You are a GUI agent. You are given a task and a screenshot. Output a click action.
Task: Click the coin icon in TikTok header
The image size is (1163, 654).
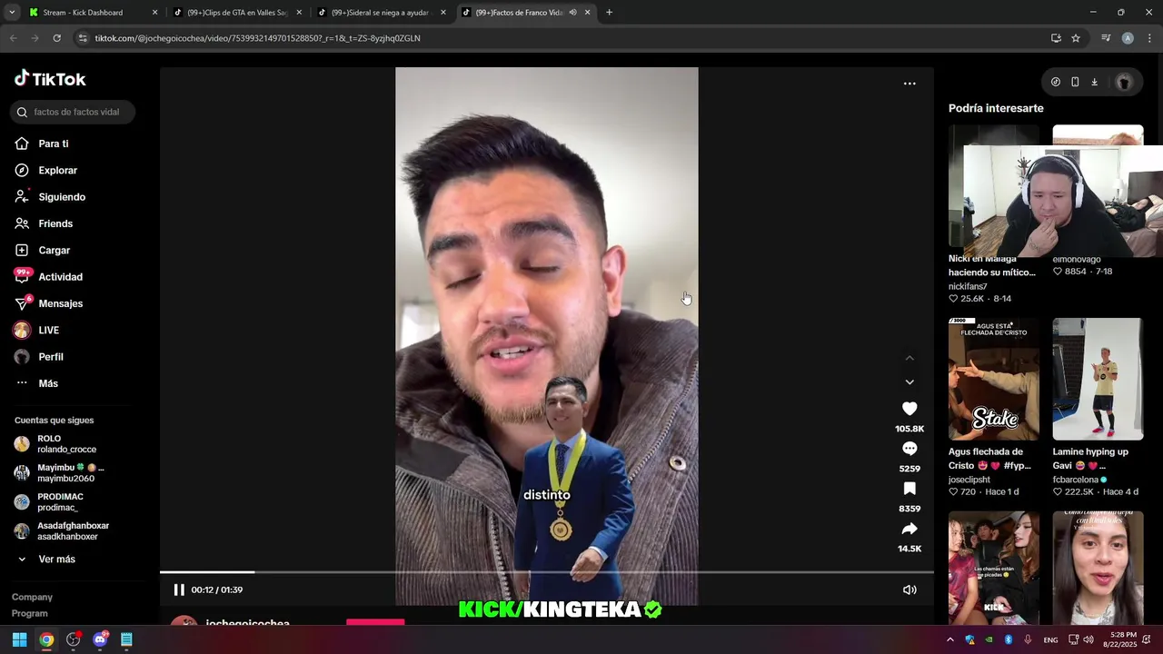coord(1056,82)
